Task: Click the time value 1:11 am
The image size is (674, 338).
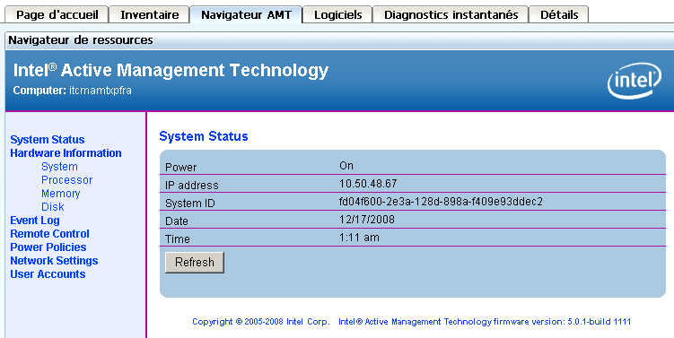Action: click(x=359, y=238)
